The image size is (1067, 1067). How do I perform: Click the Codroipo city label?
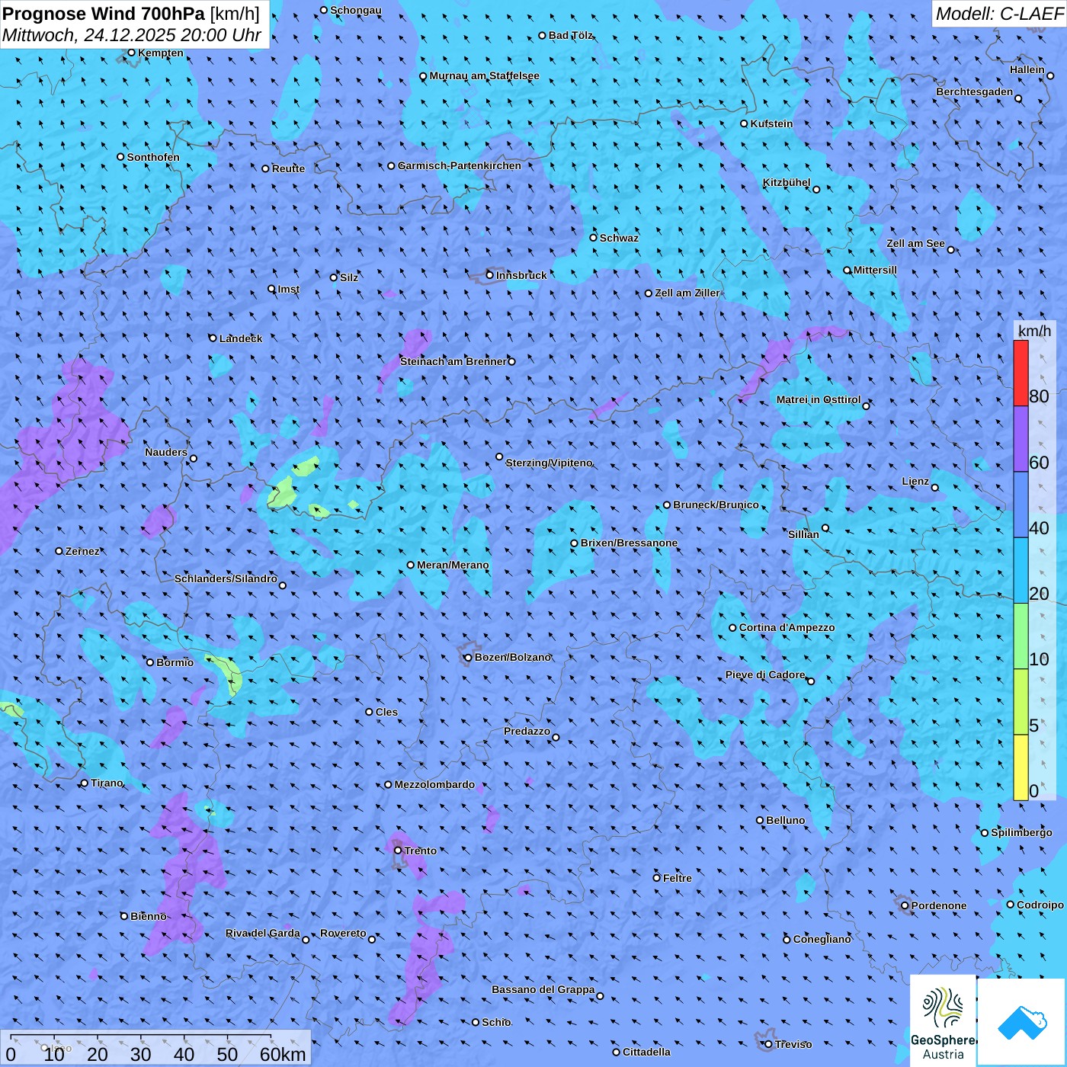(1040, 905)
